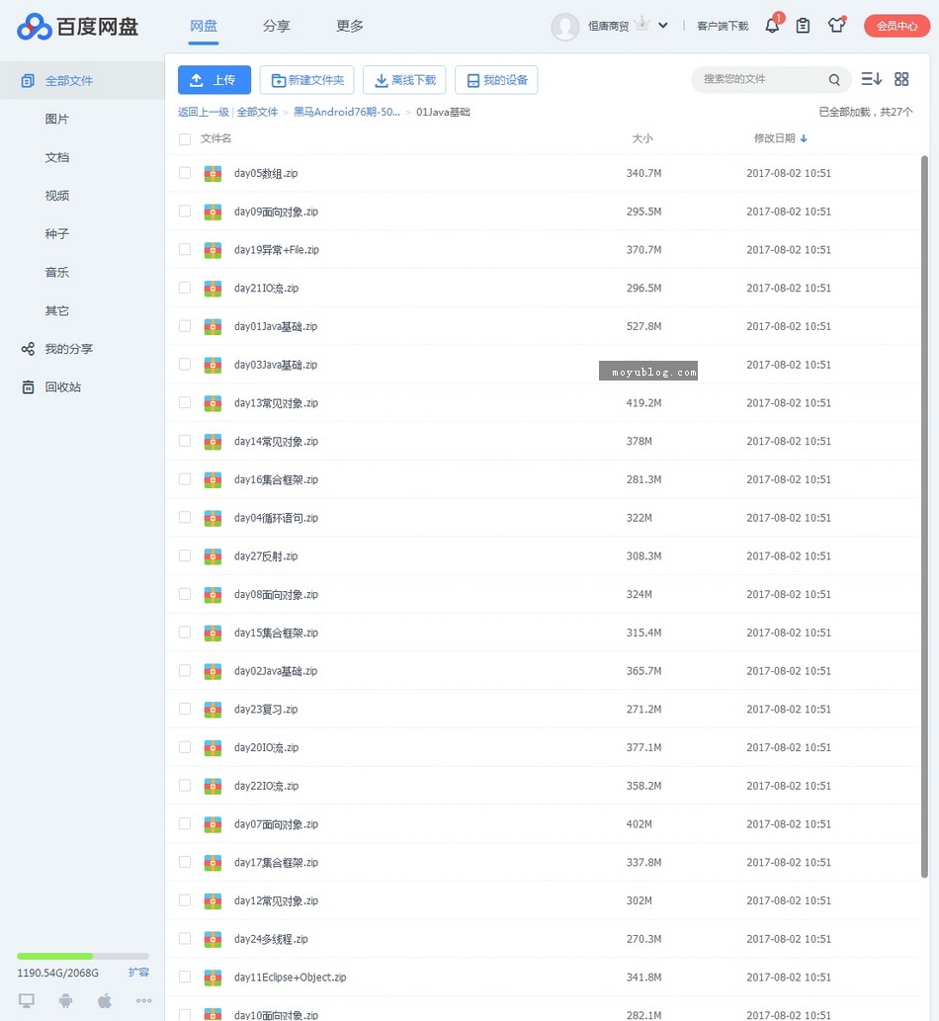This screenshot has width=939, height=1021.
Task: Click zip icon of day11Eclipse+Object.zip
Action: 213,978
